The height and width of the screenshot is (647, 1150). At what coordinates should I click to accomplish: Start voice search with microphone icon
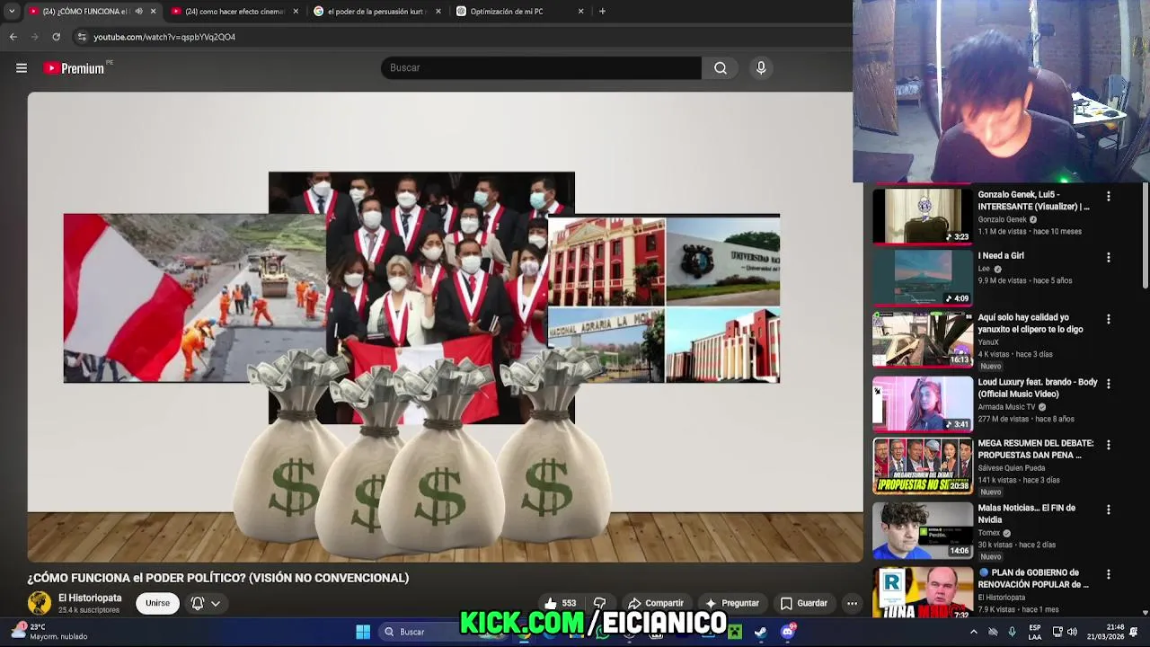tap(761, 67)
